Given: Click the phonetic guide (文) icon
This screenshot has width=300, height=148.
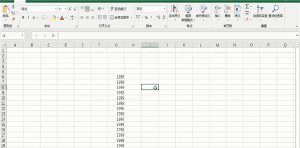Looking at the screenshot, I should (72, 17).
